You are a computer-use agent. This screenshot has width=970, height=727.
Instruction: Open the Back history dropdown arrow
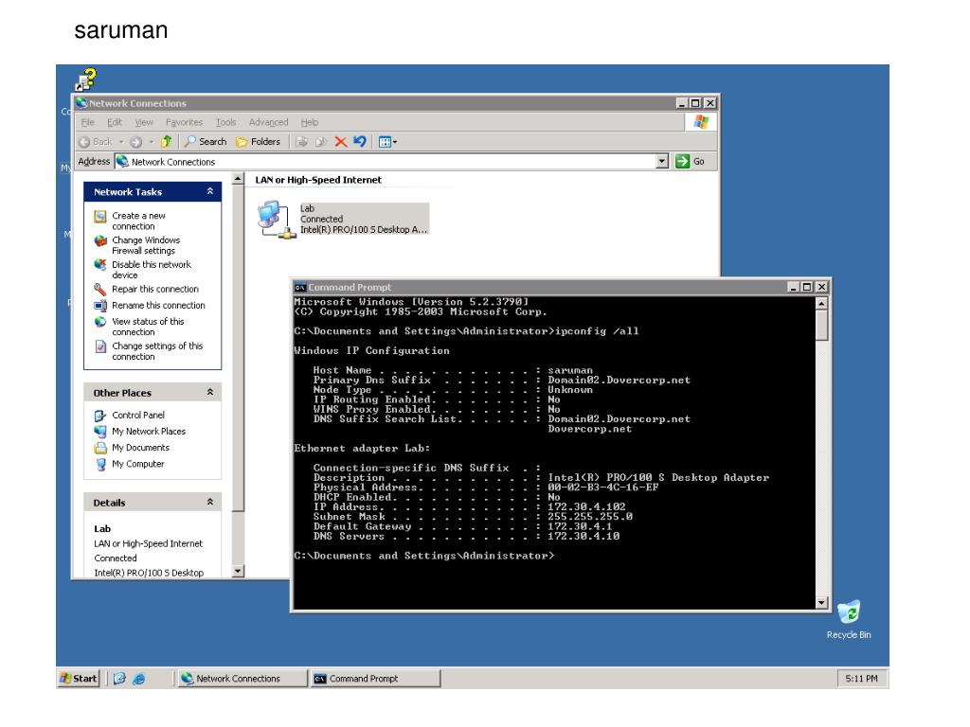121,142
